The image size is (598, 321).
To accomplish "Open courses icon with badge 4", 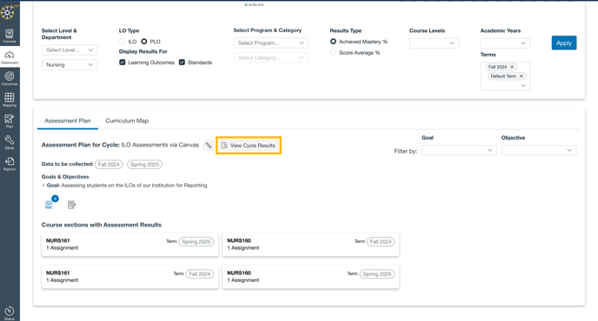I will coord(50,204).
